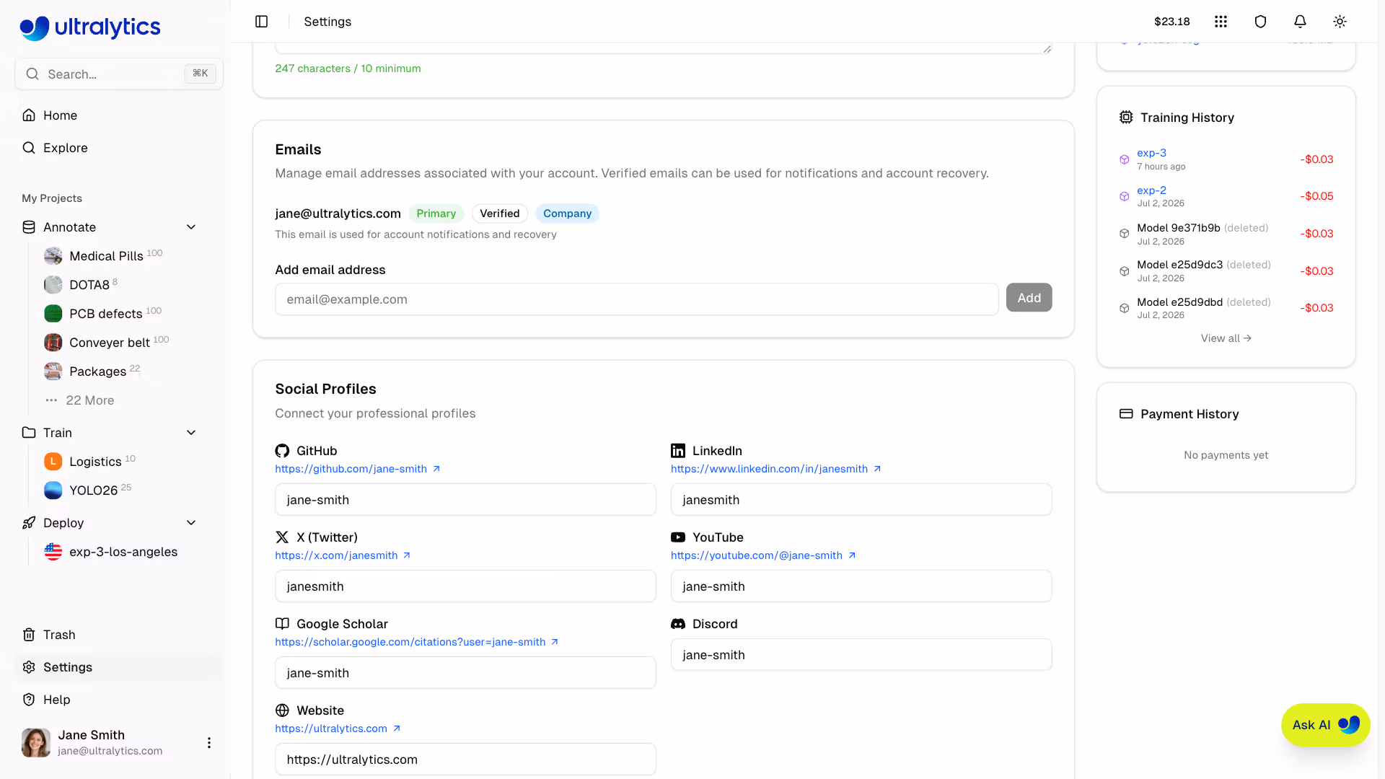1385x779 pixels.
Task: Click the Ultralytics logo
Action: click(x=90, y=27)
